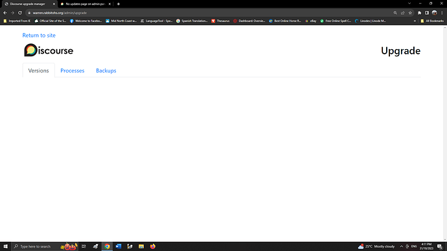The height and width of the screenshot is (251, 447).
Task: Toggle the browser side panel
Action: (427, 13)
